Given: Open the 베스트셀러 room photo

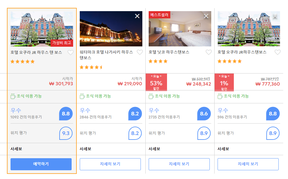Looking at the screenshot, I should (180, 29).
